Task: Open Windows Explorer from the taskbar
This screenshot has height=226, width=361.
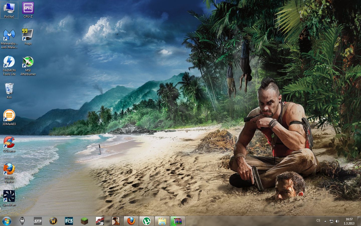Action: (x=162, y=221)
